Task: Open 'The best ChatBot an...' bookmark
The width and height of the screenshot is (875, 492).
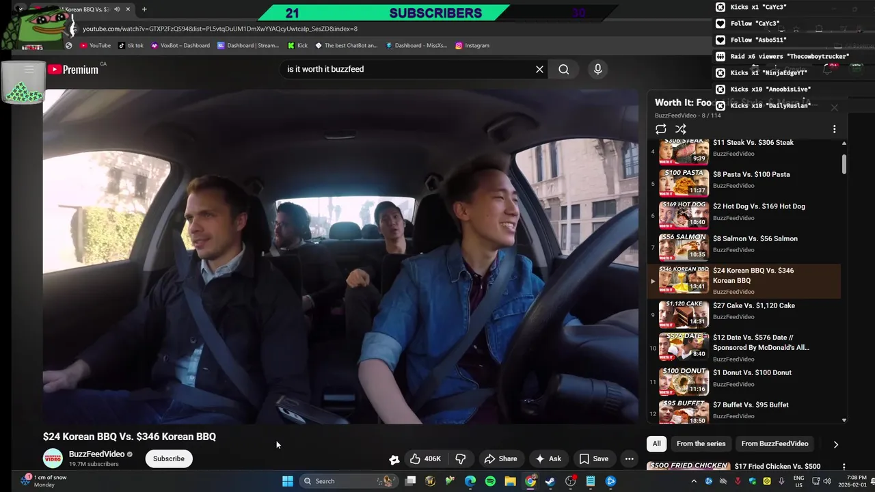Action: click(346, 46)
